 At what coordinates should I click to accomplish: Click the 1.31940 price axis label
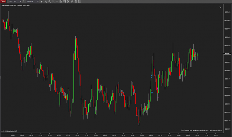pos(228,37)
